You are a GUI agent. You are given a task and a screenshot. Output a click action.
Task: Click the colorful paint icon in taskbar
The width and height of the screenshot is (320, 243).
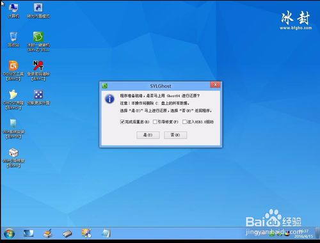[x=86, y=233]
